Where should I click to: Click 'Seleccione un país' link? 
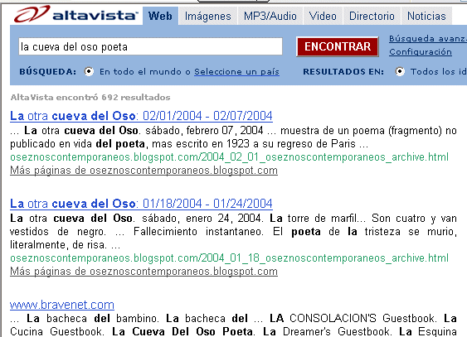click(x=236, y=72)
